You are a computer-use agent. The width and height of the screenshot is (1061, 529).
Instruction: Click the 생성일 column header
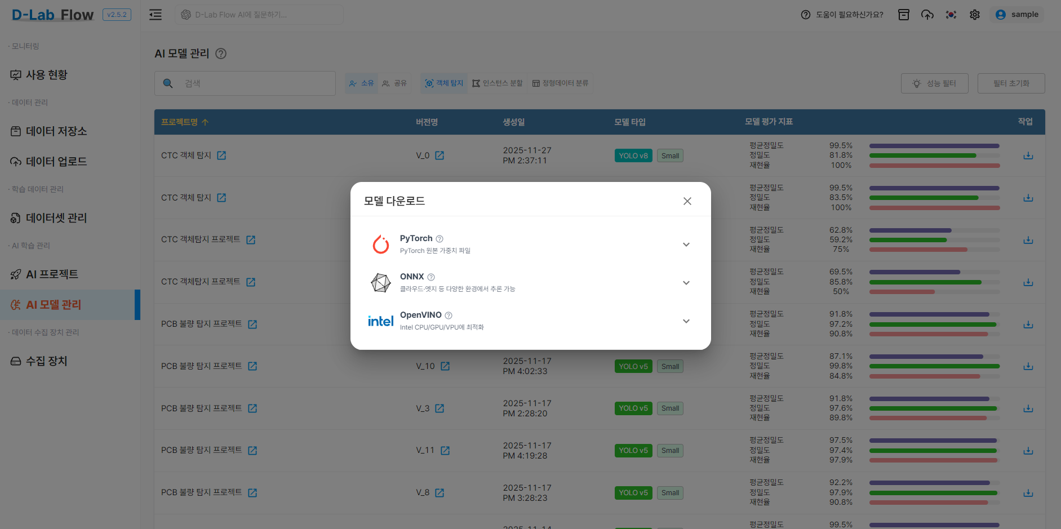pos(514,122)
